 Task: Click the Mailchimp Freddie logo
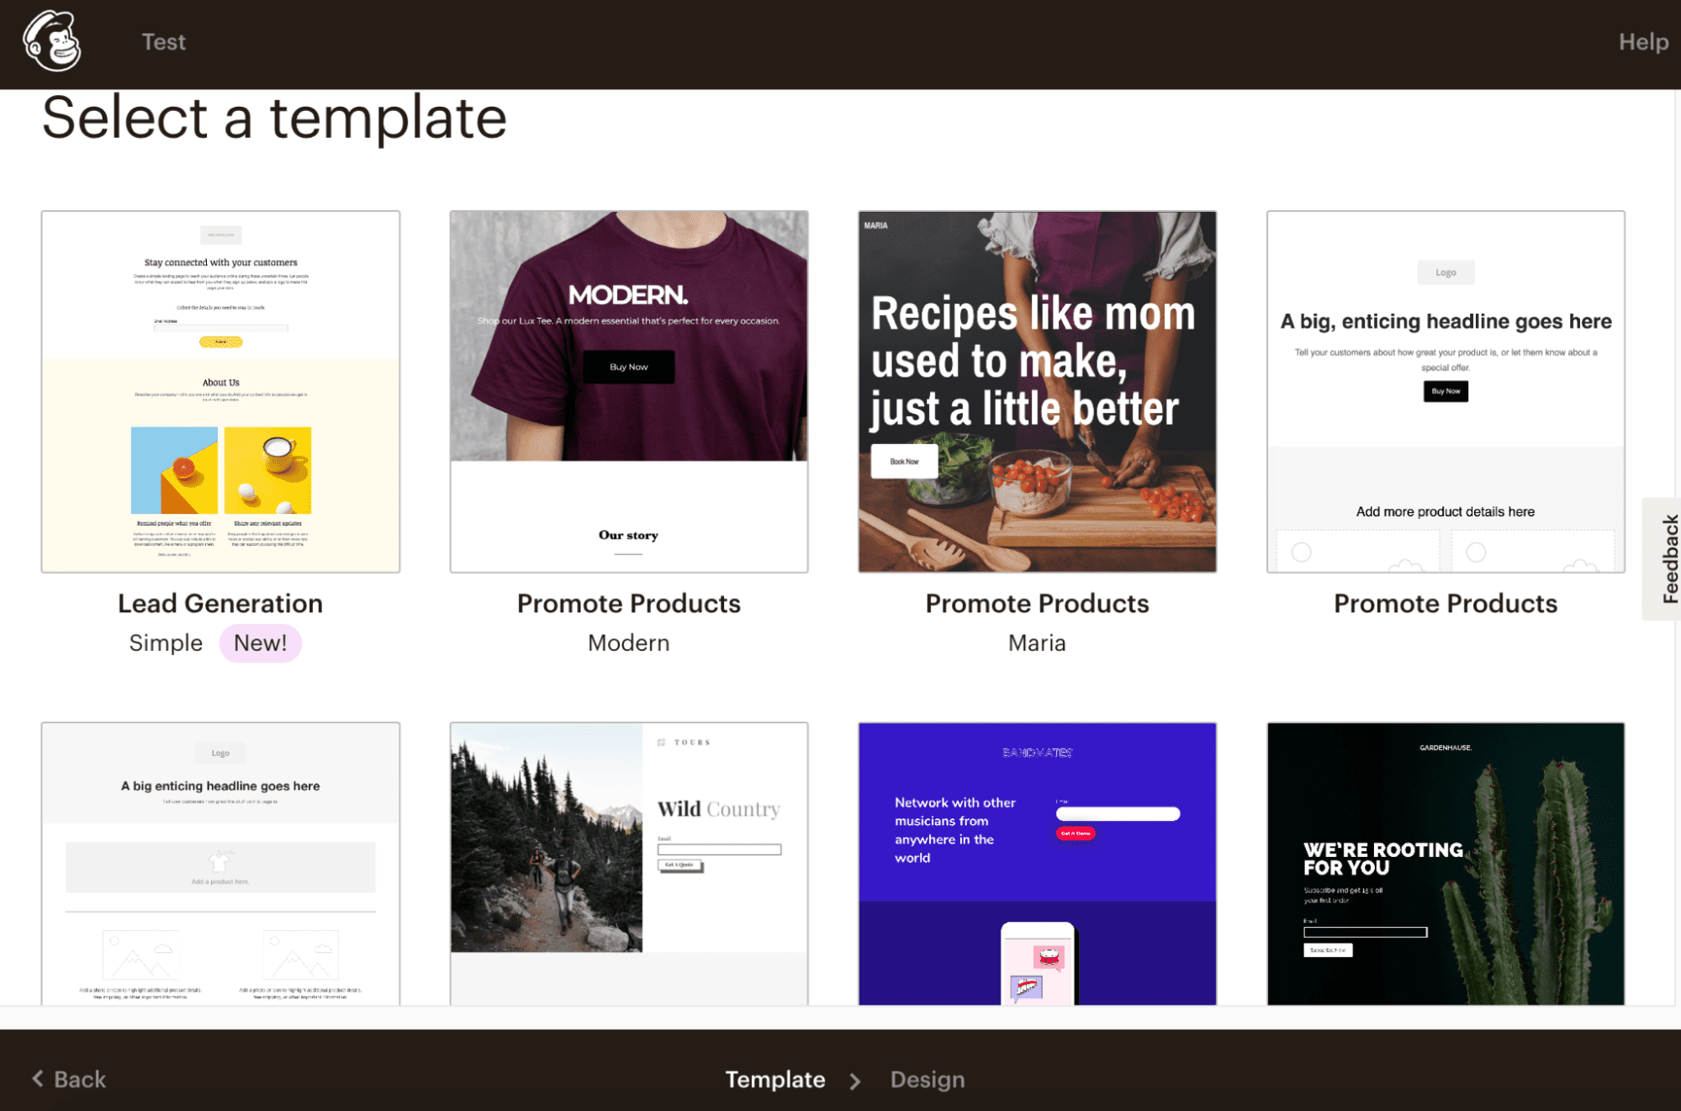(x=52, y=41)
